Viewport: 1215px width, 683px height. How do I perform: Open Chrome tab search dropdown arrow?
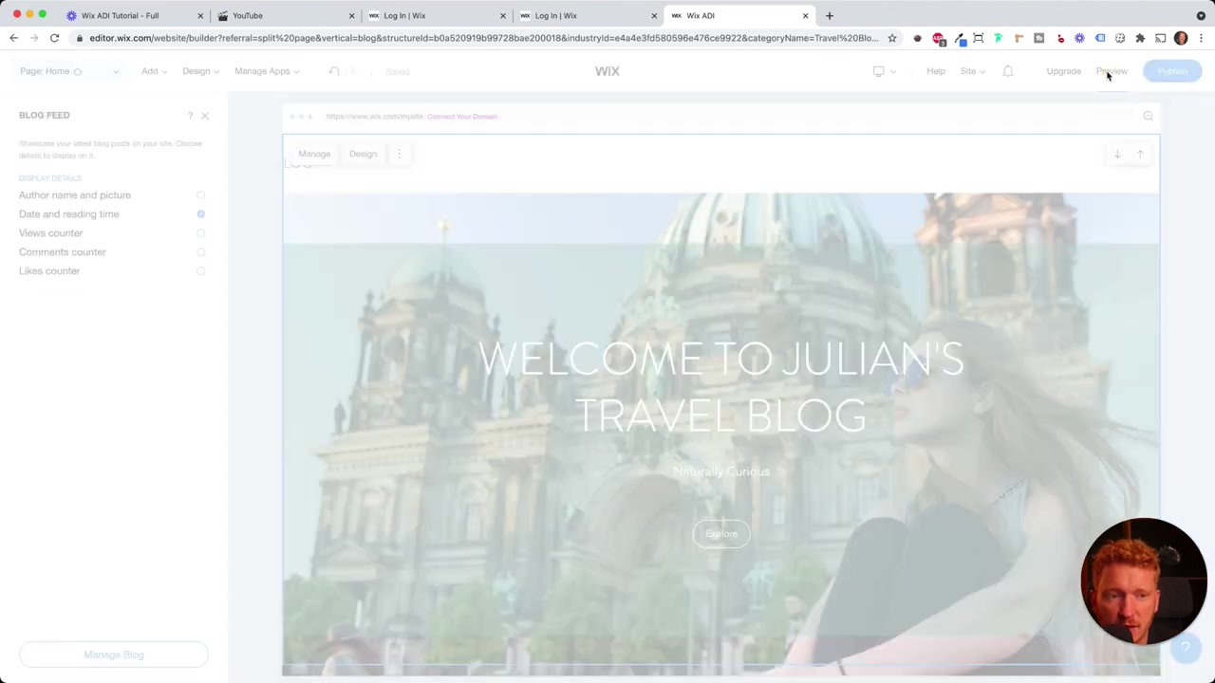(1201, 15)
